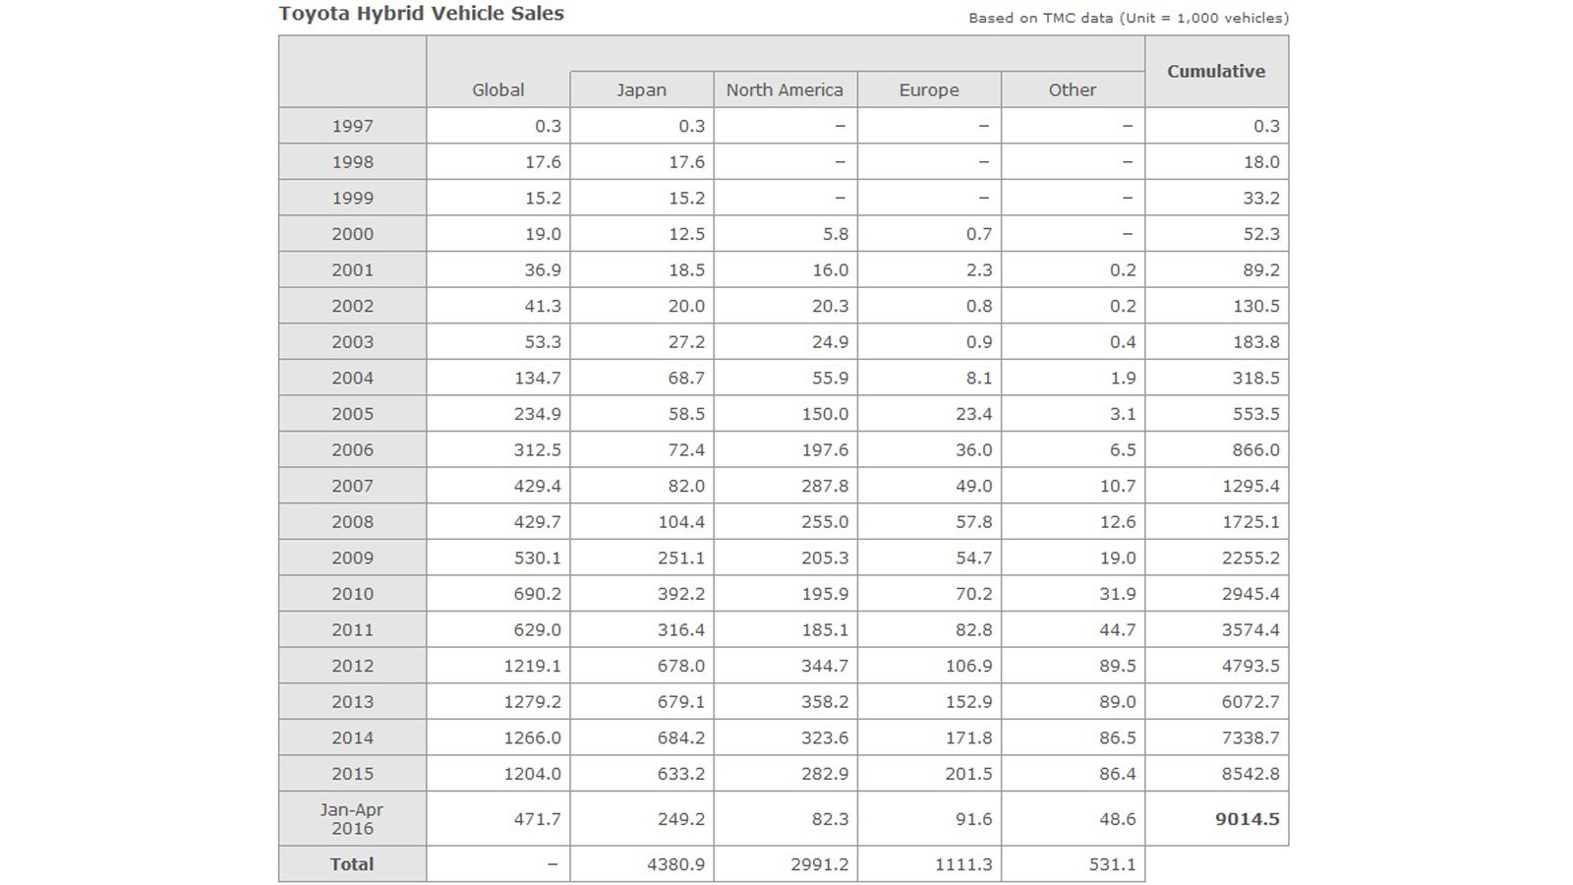Click the North America value 358.2
Screen dimensions: 1573x885
825,702
